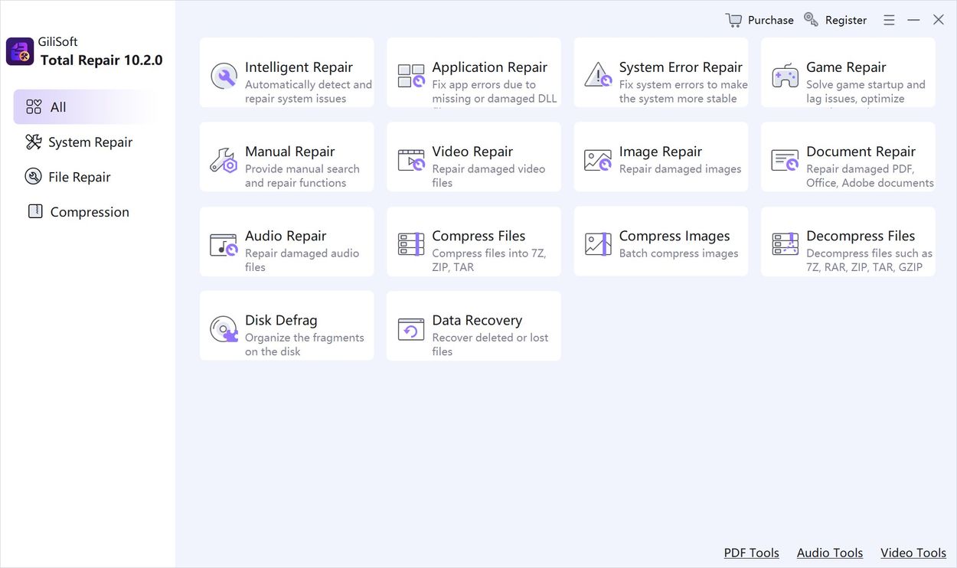The image size is (957, 568).
Task: Click the Compression sidebar icon
Action: pos(35,211)
